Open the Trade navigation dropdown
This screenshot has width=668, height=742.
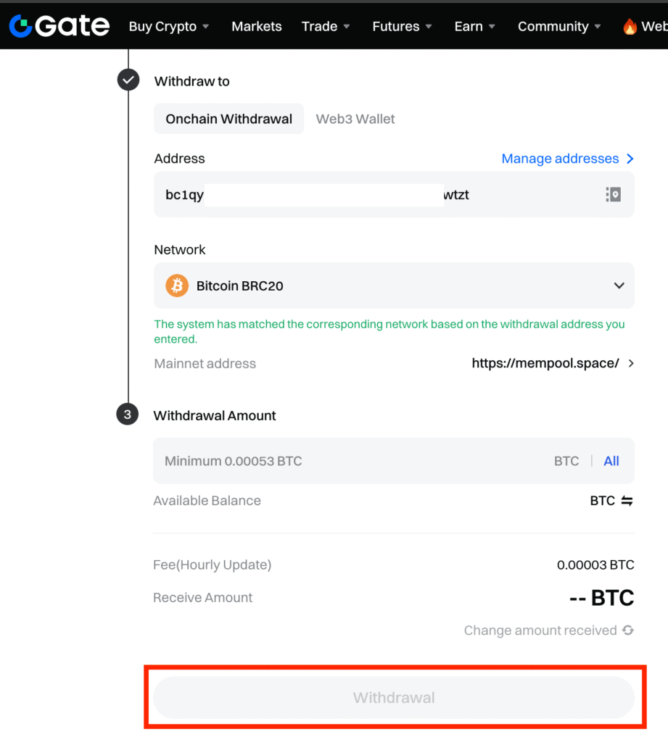coord(326,26)
